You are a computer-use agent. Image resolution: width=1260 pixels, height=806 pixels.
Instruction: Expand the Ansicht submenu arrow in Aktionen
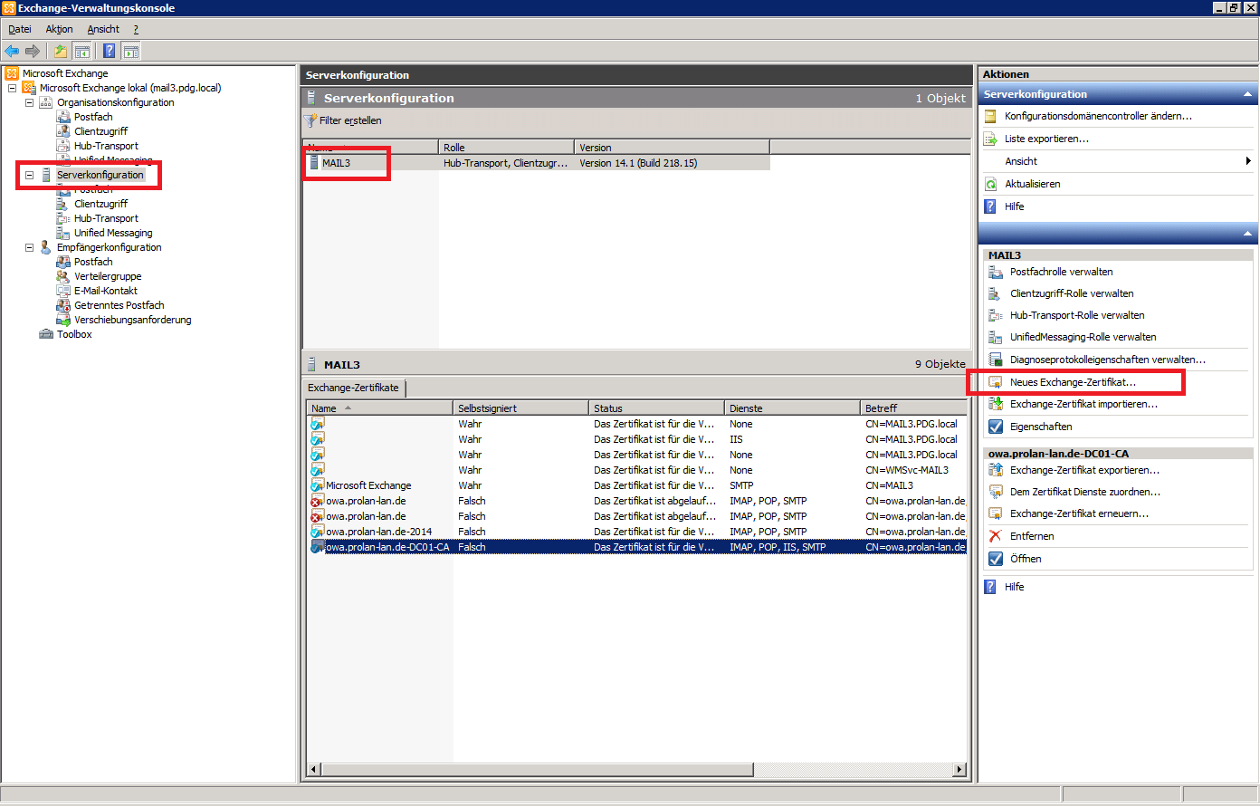point(1248,161)
